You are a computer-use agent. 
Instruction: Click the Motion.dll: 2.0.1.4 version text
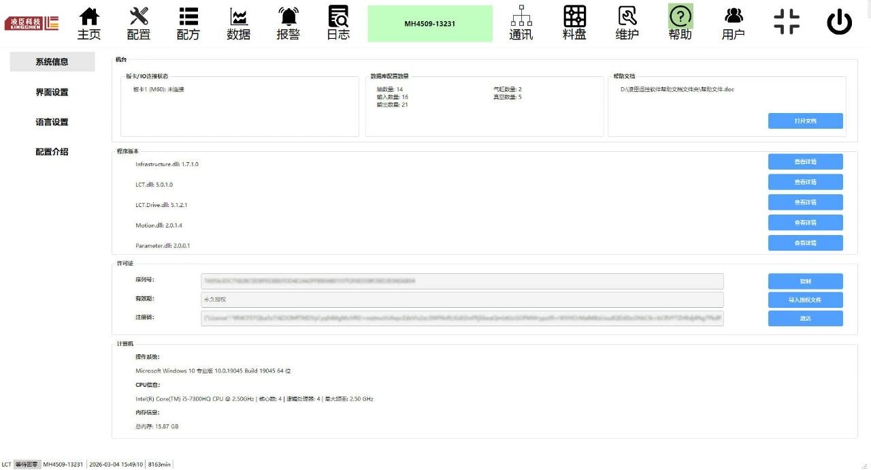click(x=159, y=225)
